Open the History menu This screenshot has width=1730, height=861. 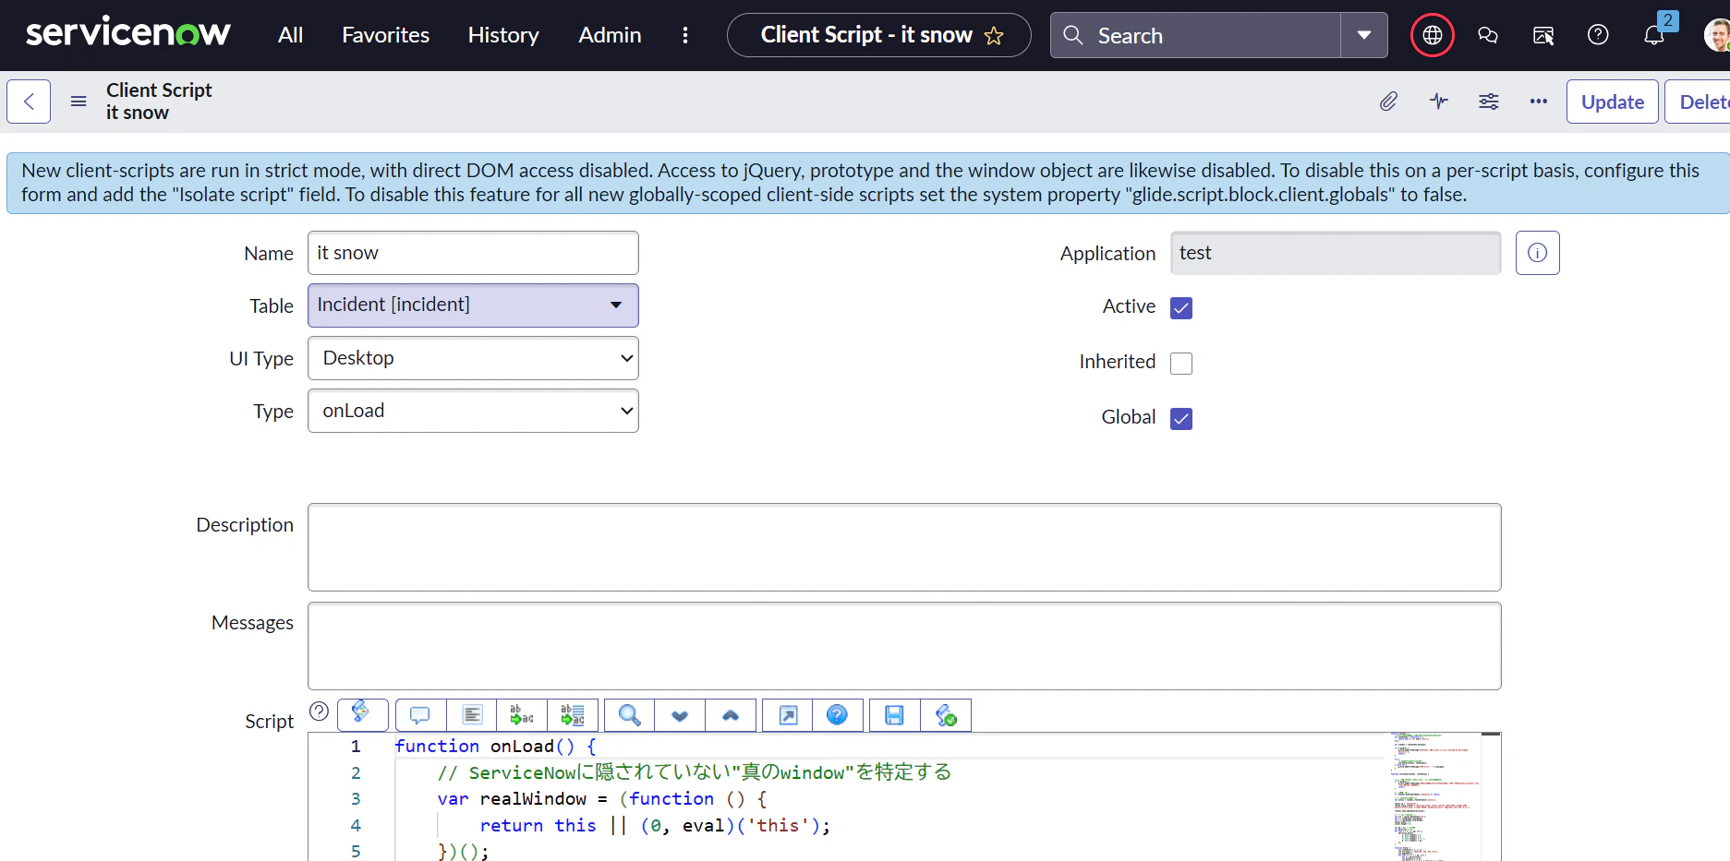(503, 35)
